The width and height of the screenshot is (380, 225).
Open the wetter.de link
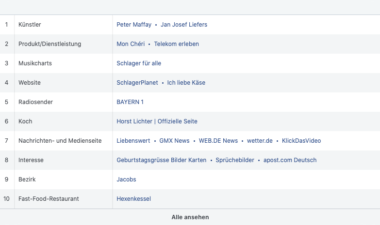point(260,141)
